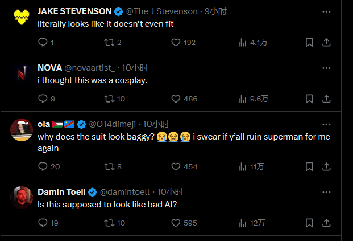Open more options menu on NOVA's tweet
The image size is (353, 241).
tap(326, 67)
